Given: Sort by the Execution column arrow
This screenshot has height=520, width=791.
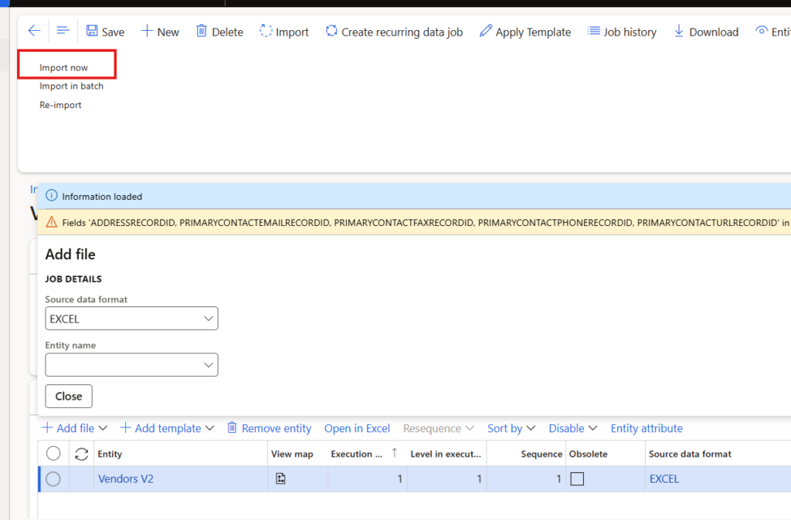Looking at the screenshot, I should pos(395,453).
